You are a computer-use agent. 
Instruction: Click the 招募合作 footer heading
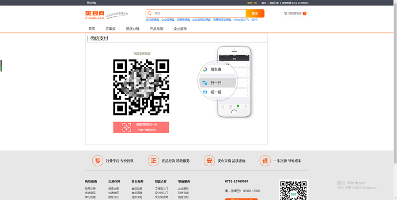(x=161, y=181)
